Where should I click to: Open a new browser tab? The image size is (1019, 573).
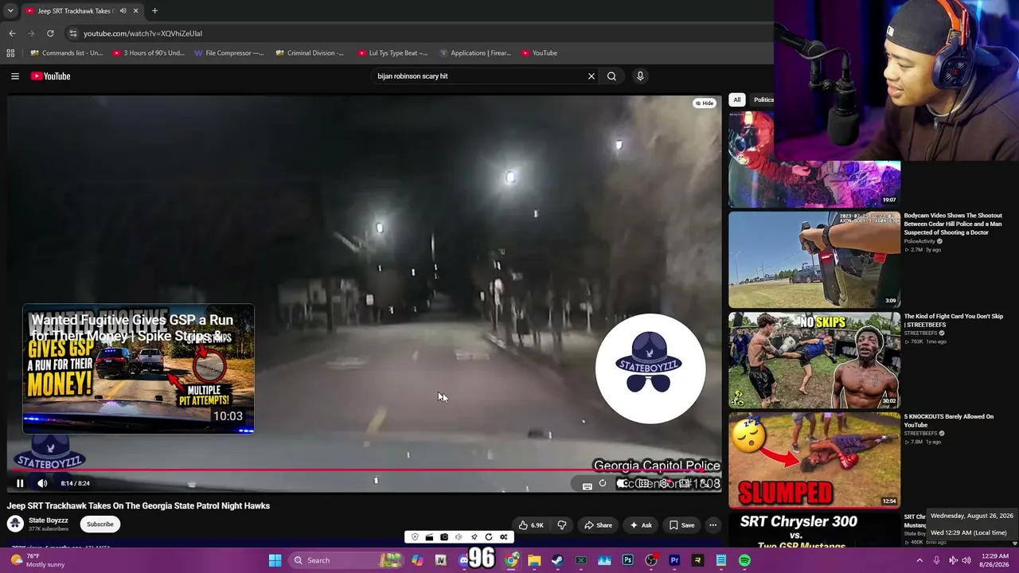coord(154,11)
